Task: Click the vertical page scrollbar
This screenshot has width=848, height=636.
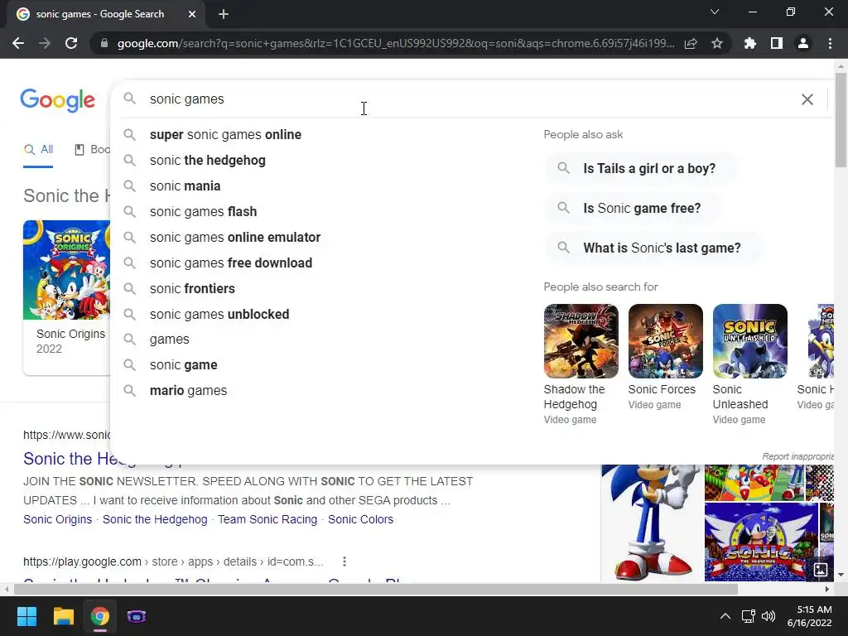Action: tap(841, 121)
